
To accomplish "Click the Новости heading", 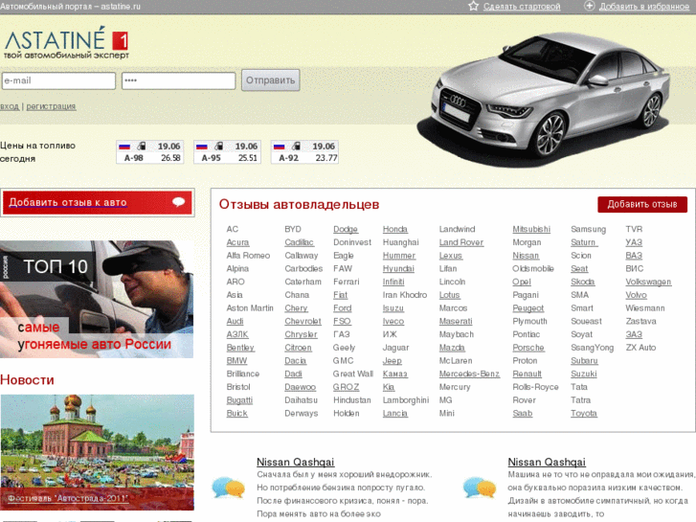I will (27, 380).
